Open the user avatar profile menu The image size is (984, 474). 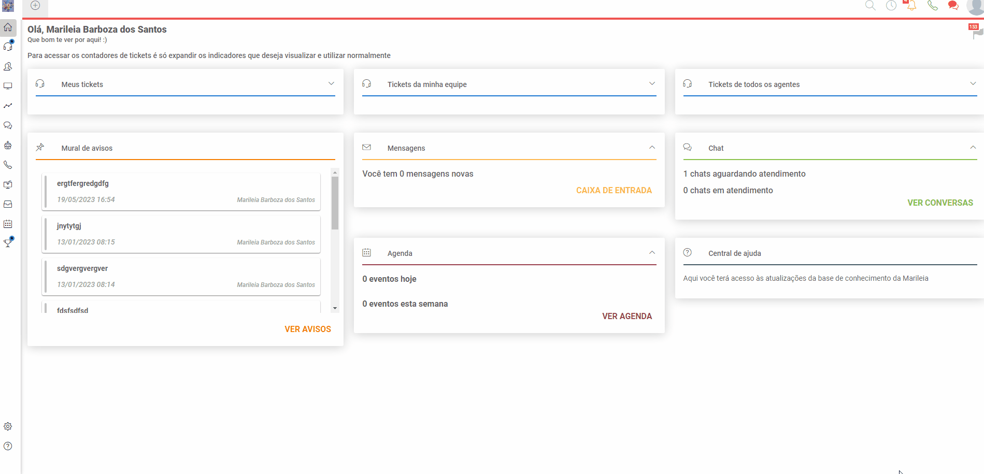[975, 7]
